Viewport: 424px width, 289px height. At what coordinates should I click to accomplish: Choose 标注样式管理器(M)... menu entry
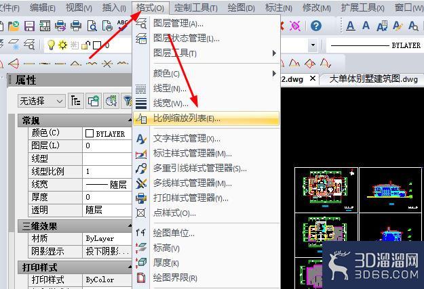[206, 154]
